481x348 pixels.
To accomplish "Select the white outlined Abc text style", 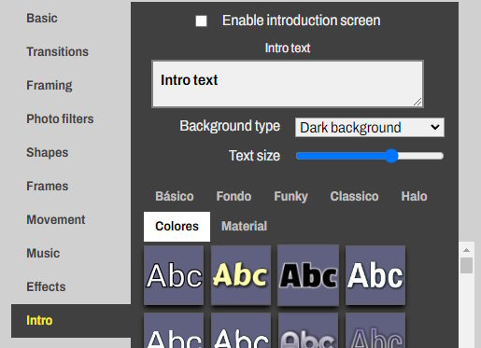I will [x=174, y=275].
